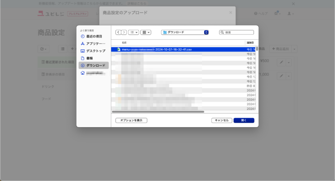Screen dimensions: 335x181
Task: Click the desktop icon in the sidebar
Action: click(83, 51)
